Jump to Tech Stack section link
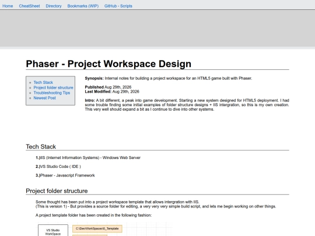Screen dimensions: 315x236 [x=43, y=83]
